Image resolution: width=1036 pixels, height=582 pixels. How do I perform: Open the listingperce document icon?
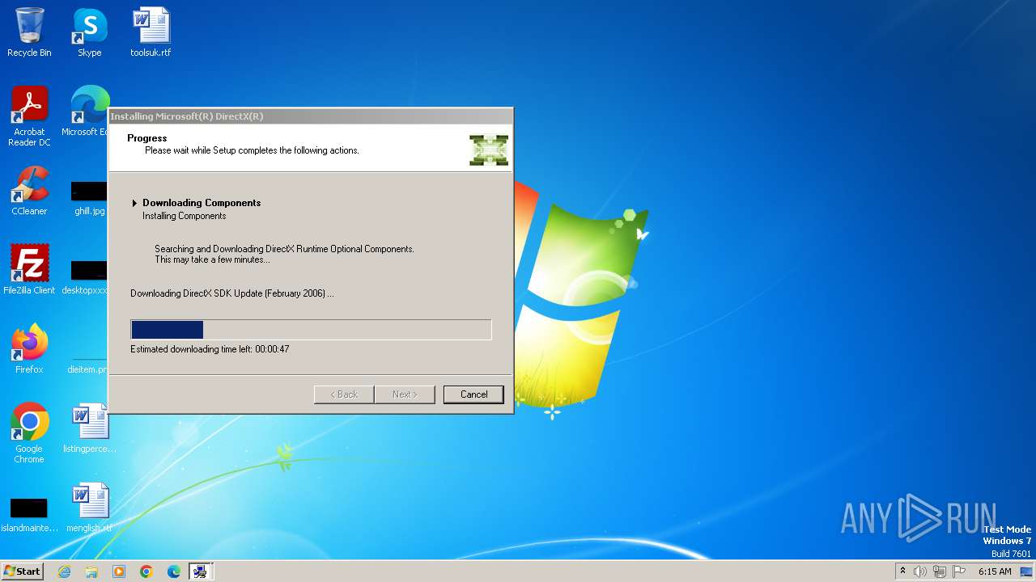[x=89, y=428]
